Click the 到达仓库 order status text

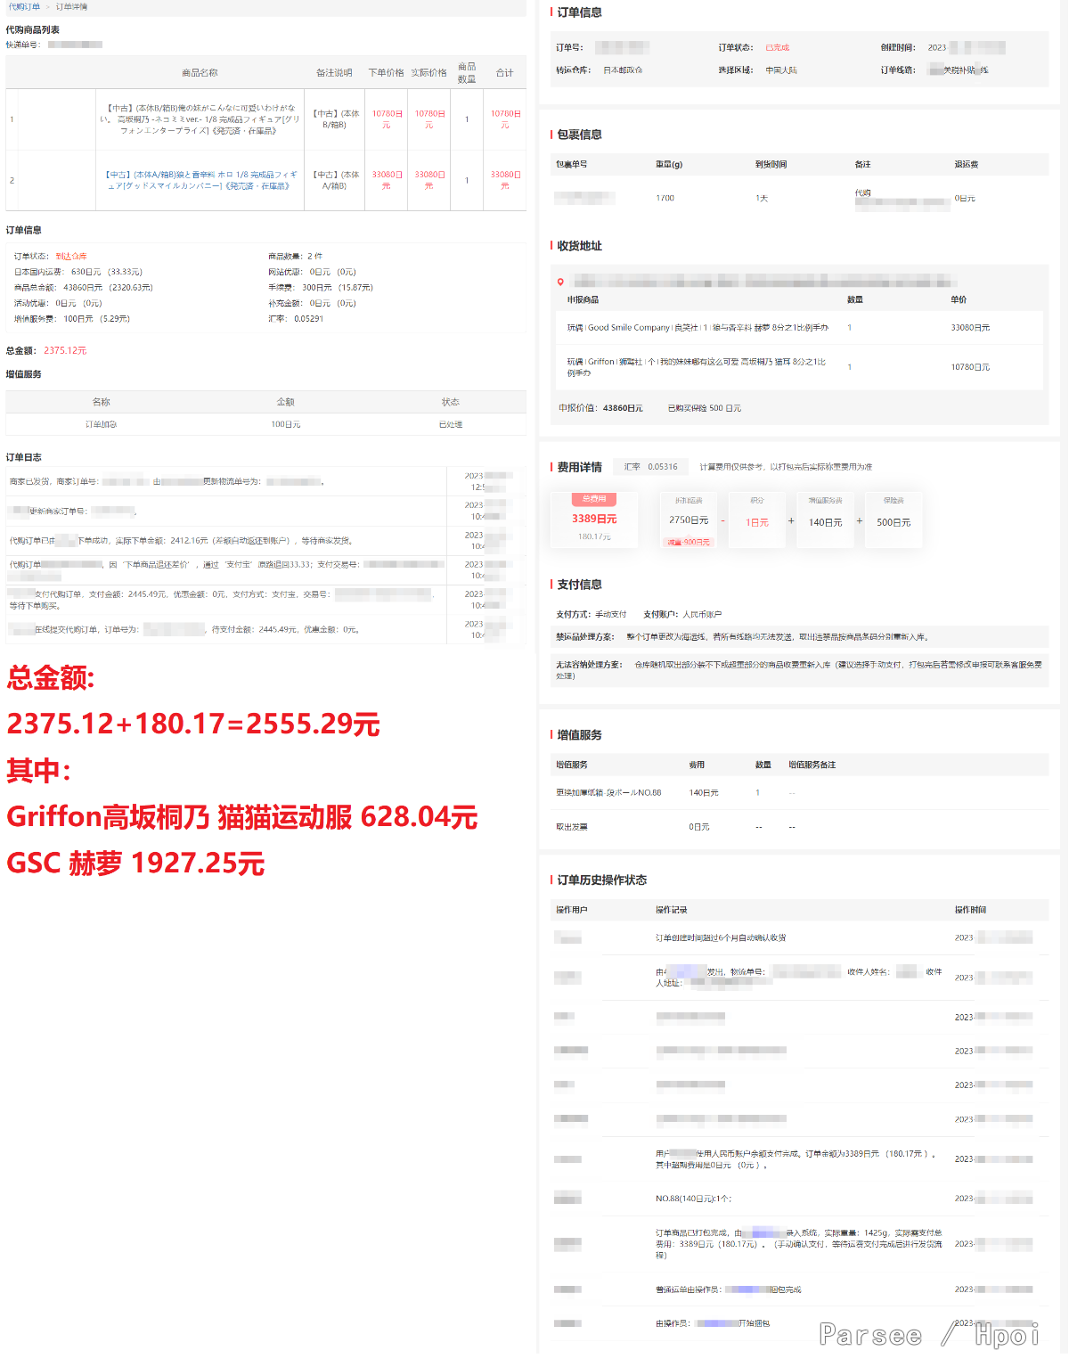[x=71, y=257]
